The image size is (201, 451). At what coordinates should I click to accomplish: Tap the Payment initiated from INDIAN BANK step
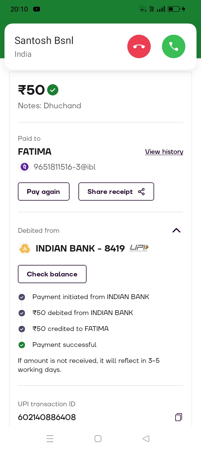[x=91, y=297]
